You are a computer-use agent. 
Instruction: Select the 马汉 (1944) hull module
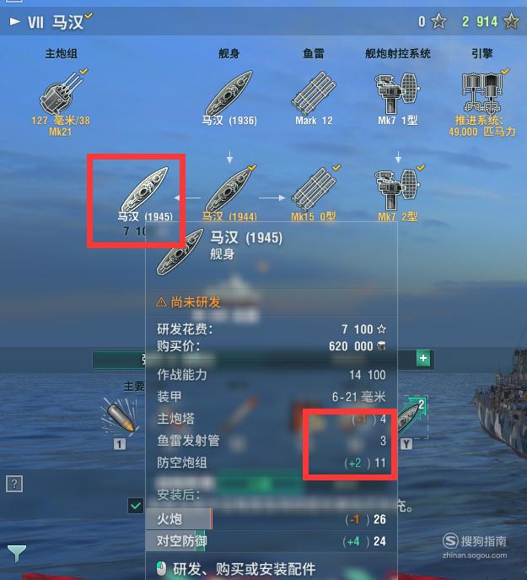tap(229, 193)
